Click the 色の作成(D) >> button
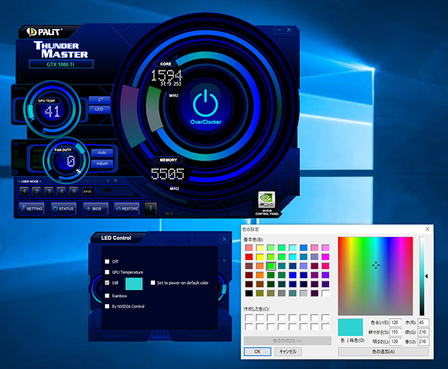 [287, 341]
